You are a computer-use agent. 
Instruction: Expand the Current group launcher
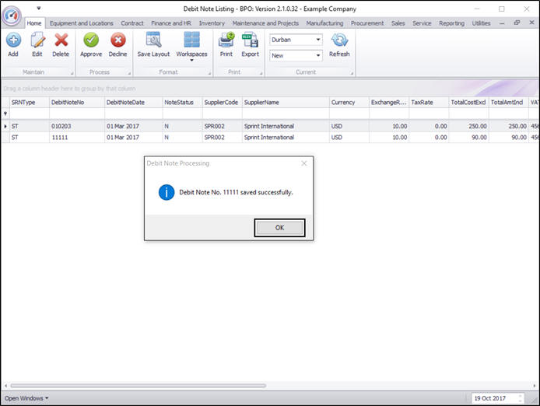pyautogui.click(x=352, y=73)
